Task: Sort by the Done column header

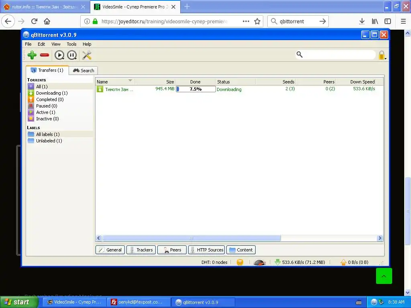Action: (195, 82)
